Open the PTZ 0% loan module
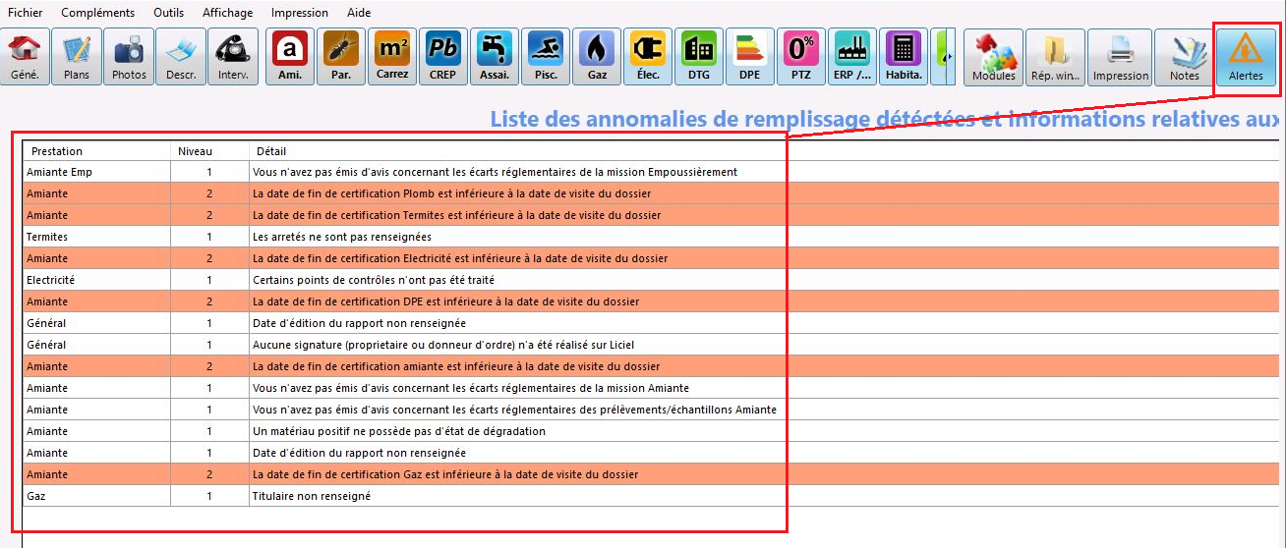The width and height of the screenshot is (1286, 548). (x=801, y=56)
